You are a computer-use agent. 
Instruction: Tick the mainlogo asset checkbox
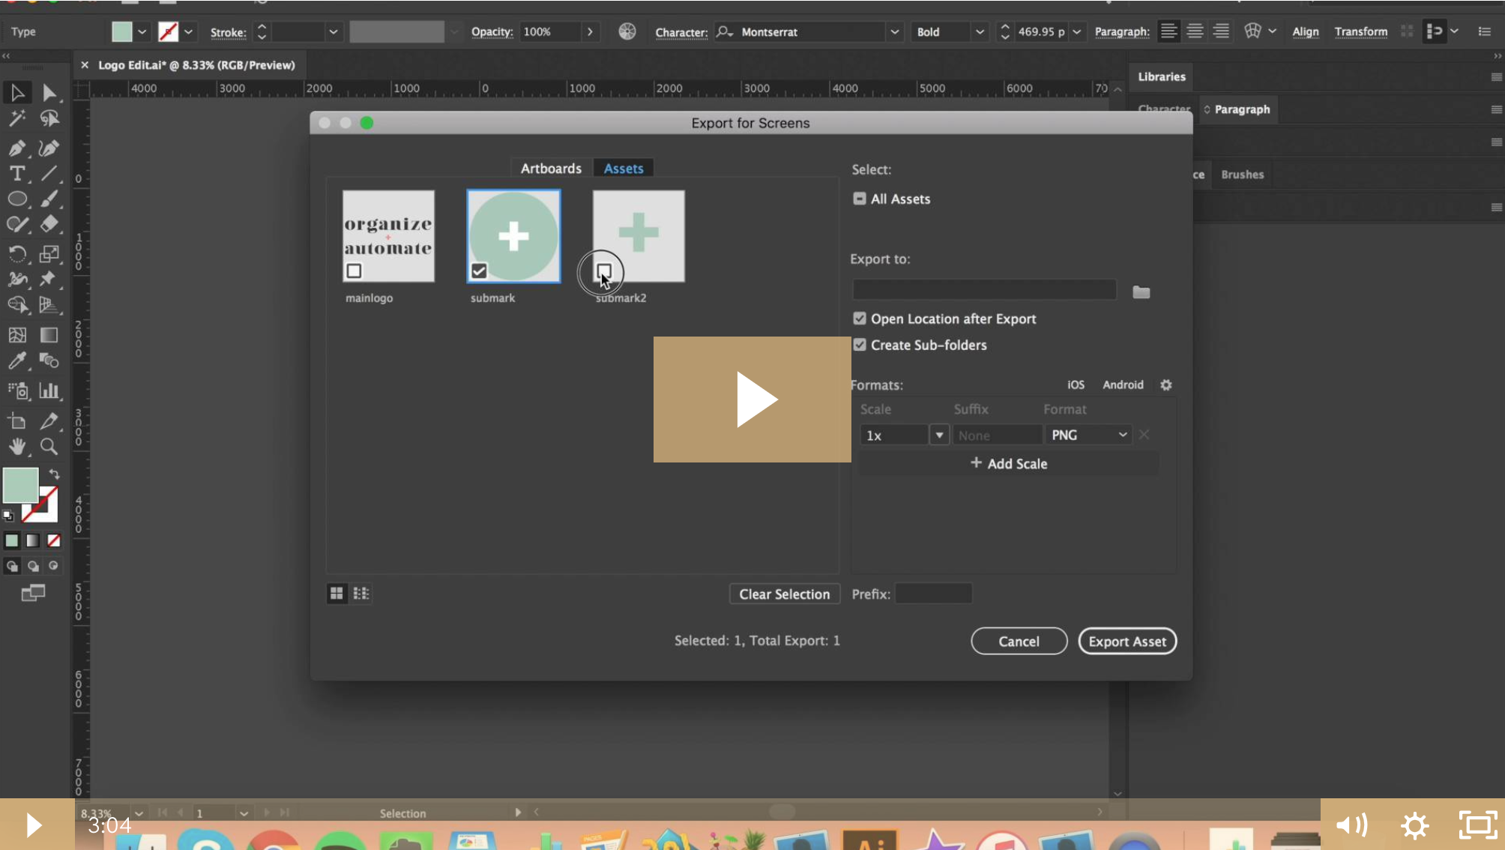354,271
